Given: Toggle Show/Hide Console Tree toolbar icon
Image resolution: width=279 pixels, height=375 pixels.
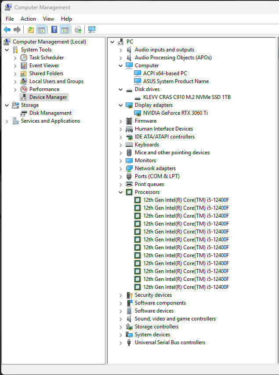Looking at the screenshot, I should point(41,29).
